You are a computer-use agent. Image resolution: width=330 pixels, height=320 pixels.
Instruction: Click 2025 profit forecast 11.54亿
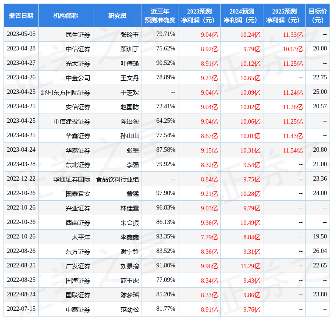tap(293, 150)
